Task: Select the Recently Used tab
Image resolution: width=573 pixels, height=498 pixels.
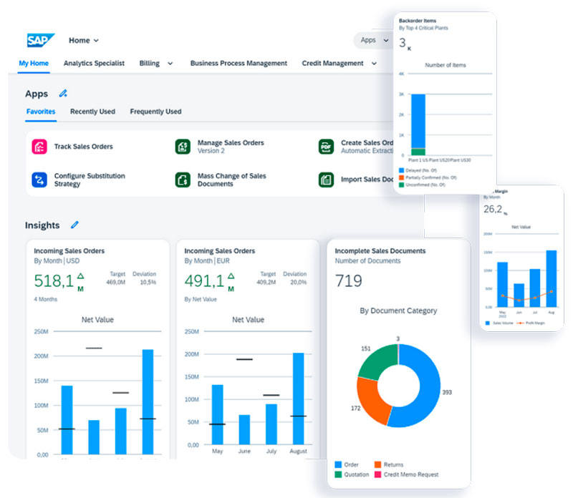Action: 92,112
